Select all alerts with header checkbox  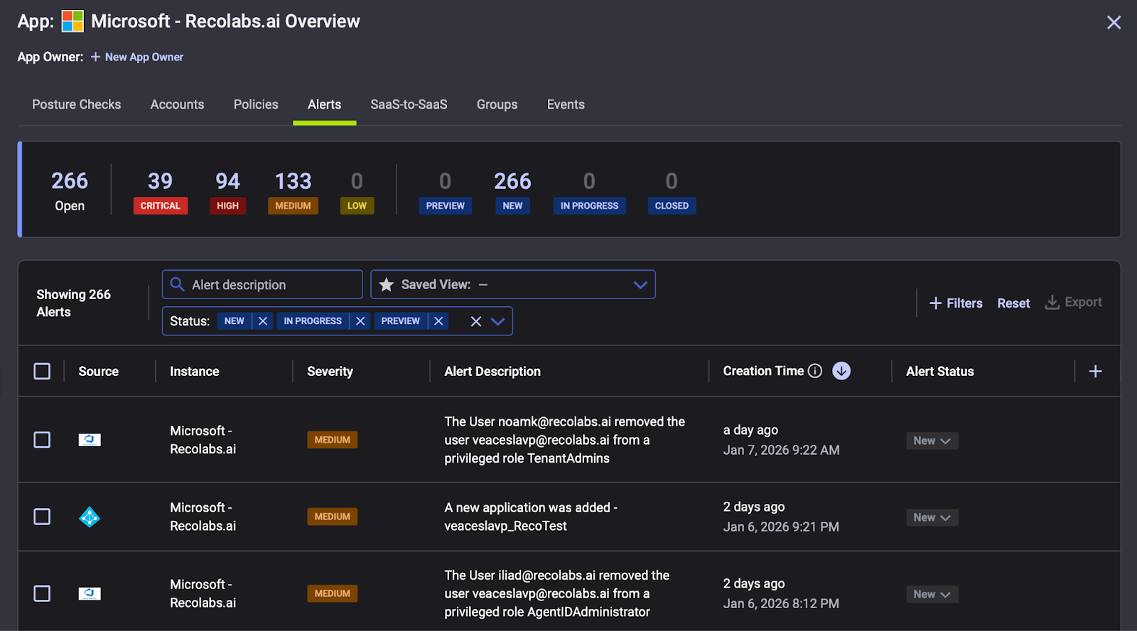click(42, 371)
